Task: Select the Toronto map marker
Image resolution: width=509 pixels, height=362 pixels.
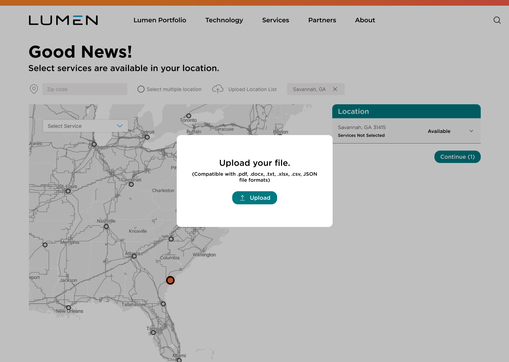Action: [x=189, y=116]
